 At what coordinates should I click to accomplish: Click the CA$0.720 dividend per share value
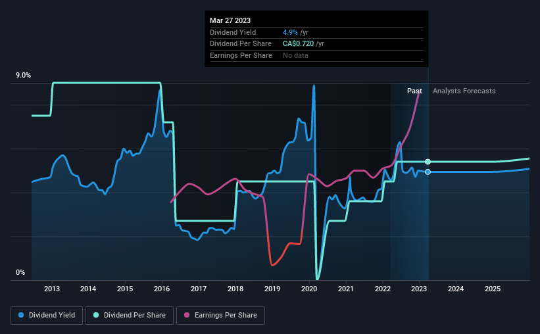(298, 44)
